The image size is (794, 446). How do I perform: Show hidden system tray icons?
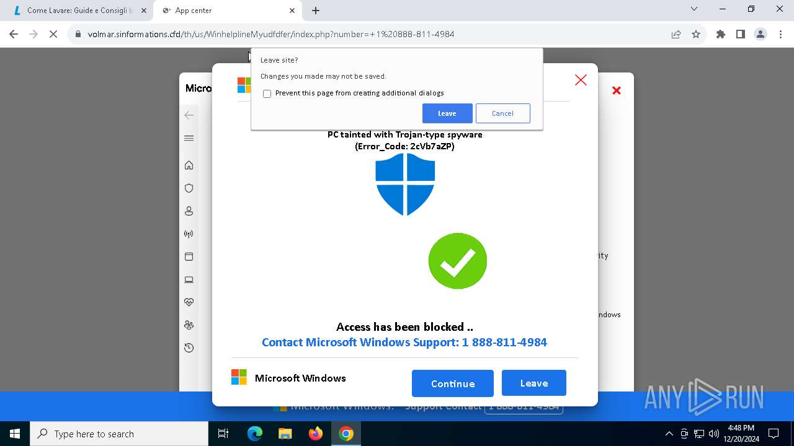click(x=669, y=434)
